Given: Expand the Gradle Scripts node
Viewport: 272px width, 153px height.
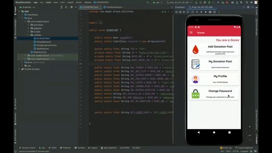Looking at the screenshot, I should 19,69.
